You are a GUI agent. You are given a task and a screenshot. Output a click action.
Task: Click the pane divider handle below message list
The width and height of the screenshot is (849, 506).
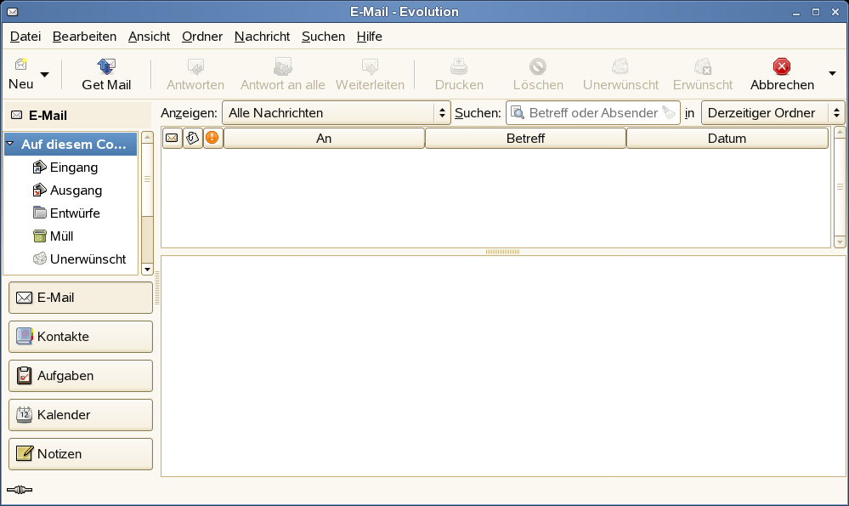point(502,252)
